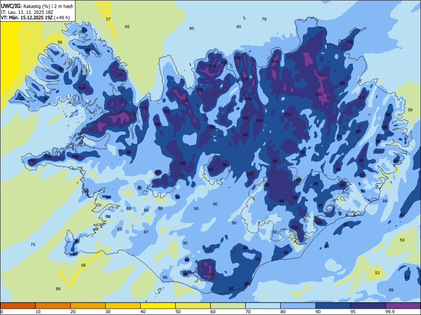Click the dark orange 0–10 legend swatch

pos(18,306)
